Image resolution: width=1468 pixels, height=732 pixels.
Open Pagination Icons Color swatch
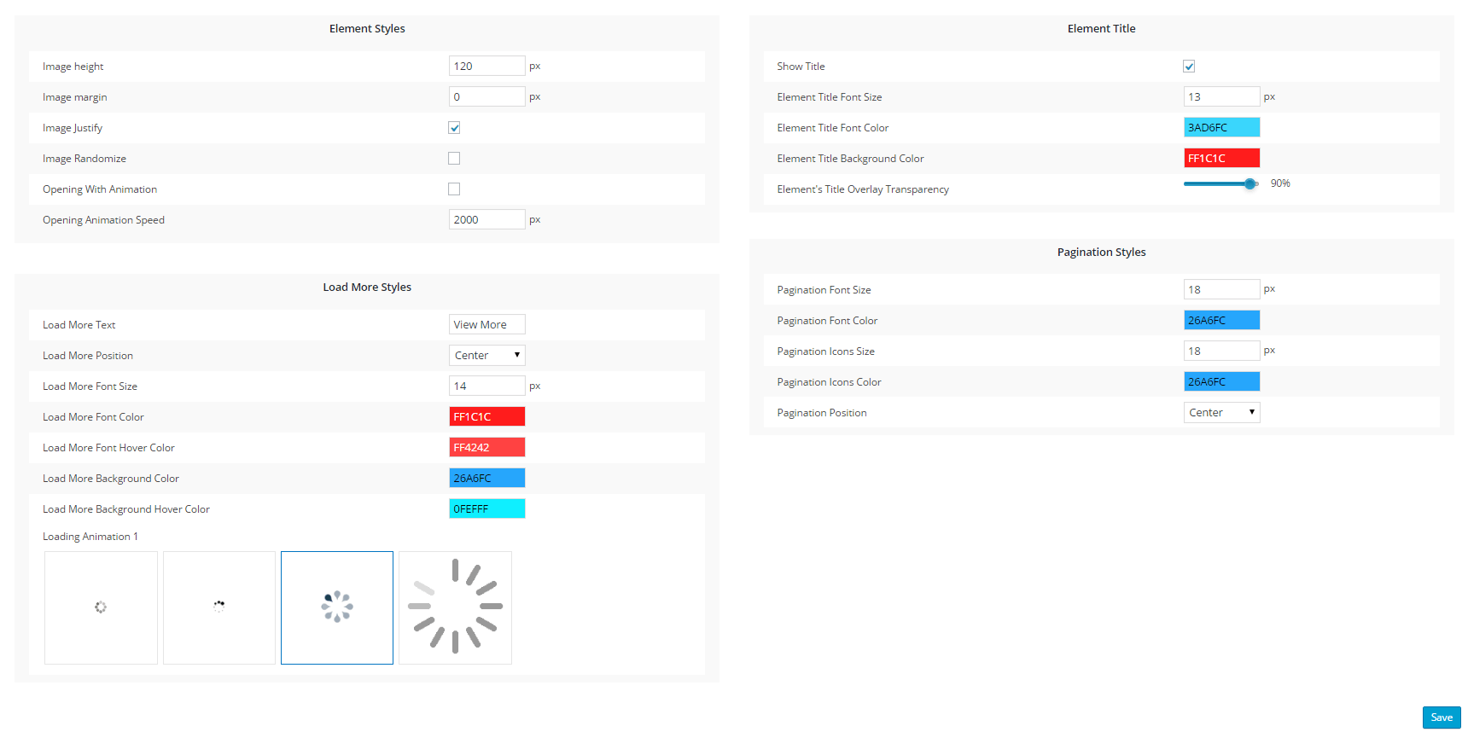(1221, 382)
